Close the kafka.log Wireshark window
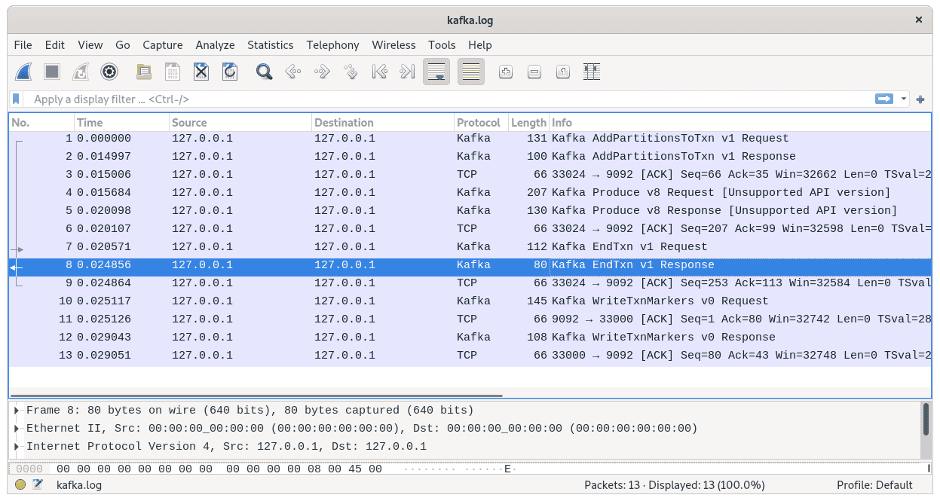This screenshot has width=940, height=501. pyautogui.click(x=918, y=20)
